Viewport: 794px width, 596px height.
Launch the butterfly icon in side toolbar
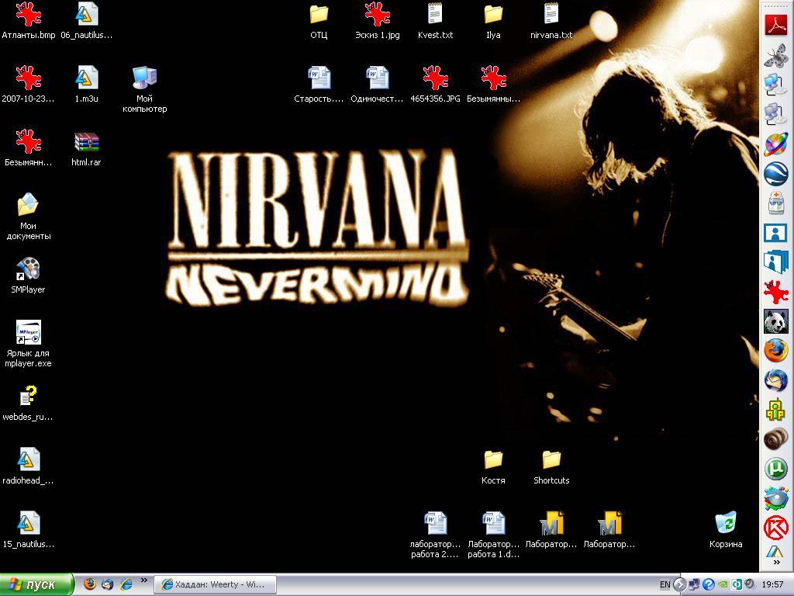tap(775, 55)
